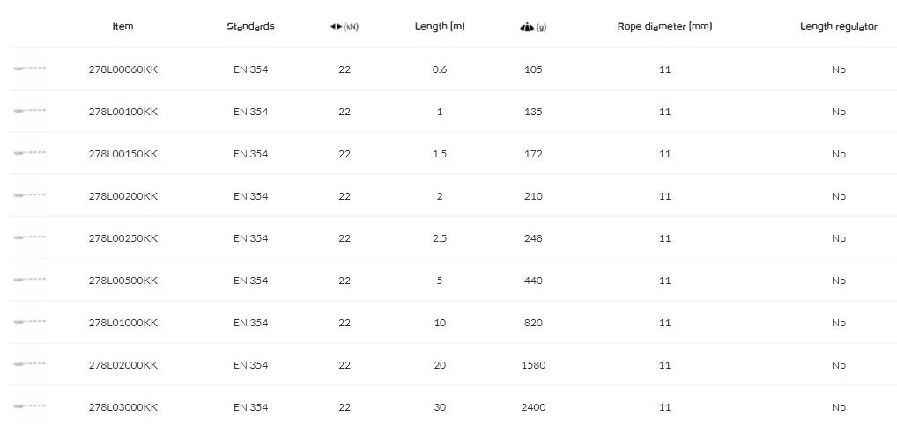Image resolution: width=897 pixels, height=431 pixels.
Task: Click the breaking strength (kN) header icon
Action: click(336, 26)
